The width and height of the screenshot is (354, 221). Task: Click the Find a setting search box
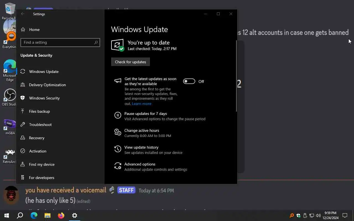[x=60, y=42]
